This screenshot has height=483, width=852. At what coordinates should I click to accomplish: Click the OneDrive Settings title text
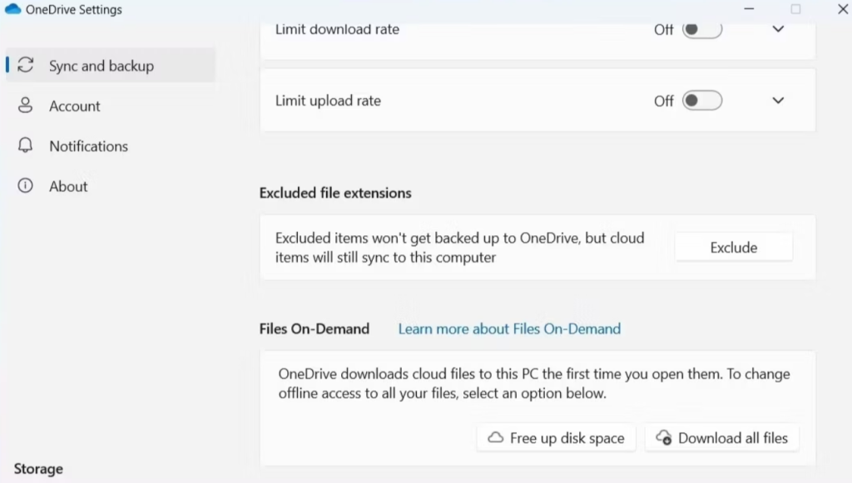tap(74, 10)
